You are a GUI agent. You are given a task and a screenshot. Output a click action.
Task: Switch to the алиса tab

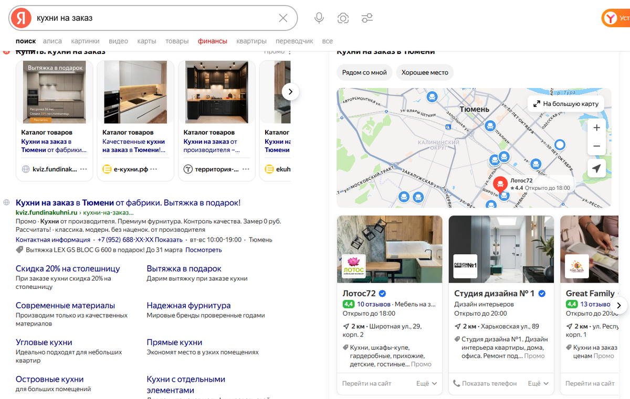click(x=52, y=41)
